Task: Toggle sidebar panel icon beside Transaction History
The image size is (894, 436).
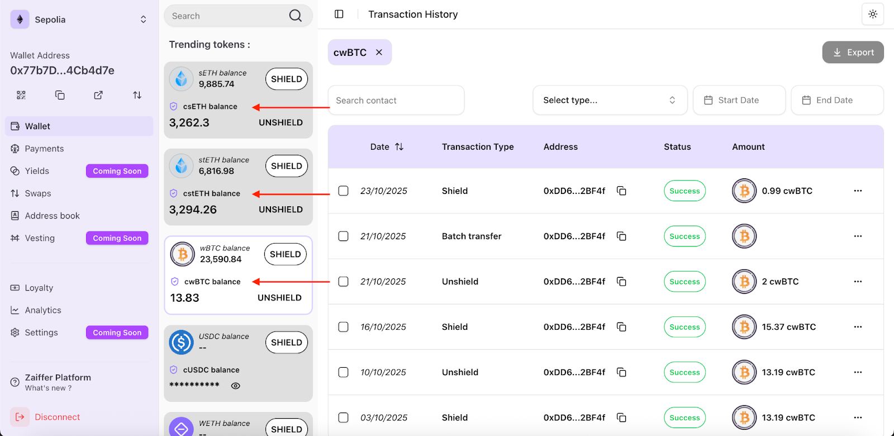Action: [x=339, y=14]
